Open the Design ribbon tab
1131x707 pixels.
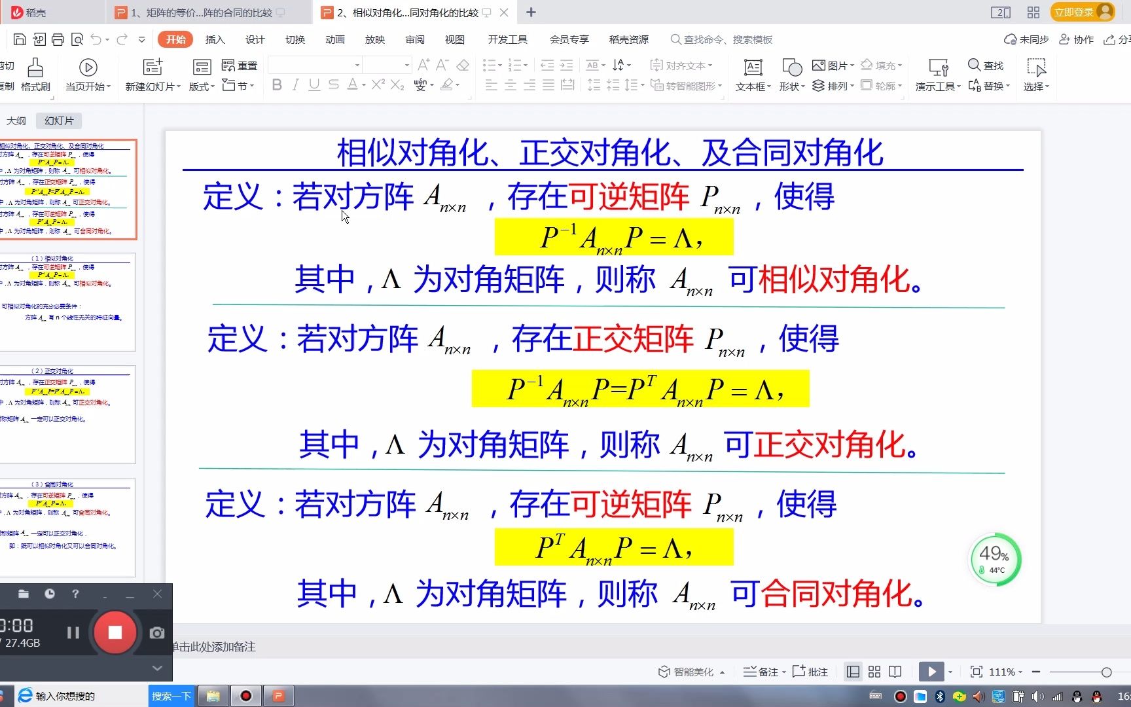[255, 39]
